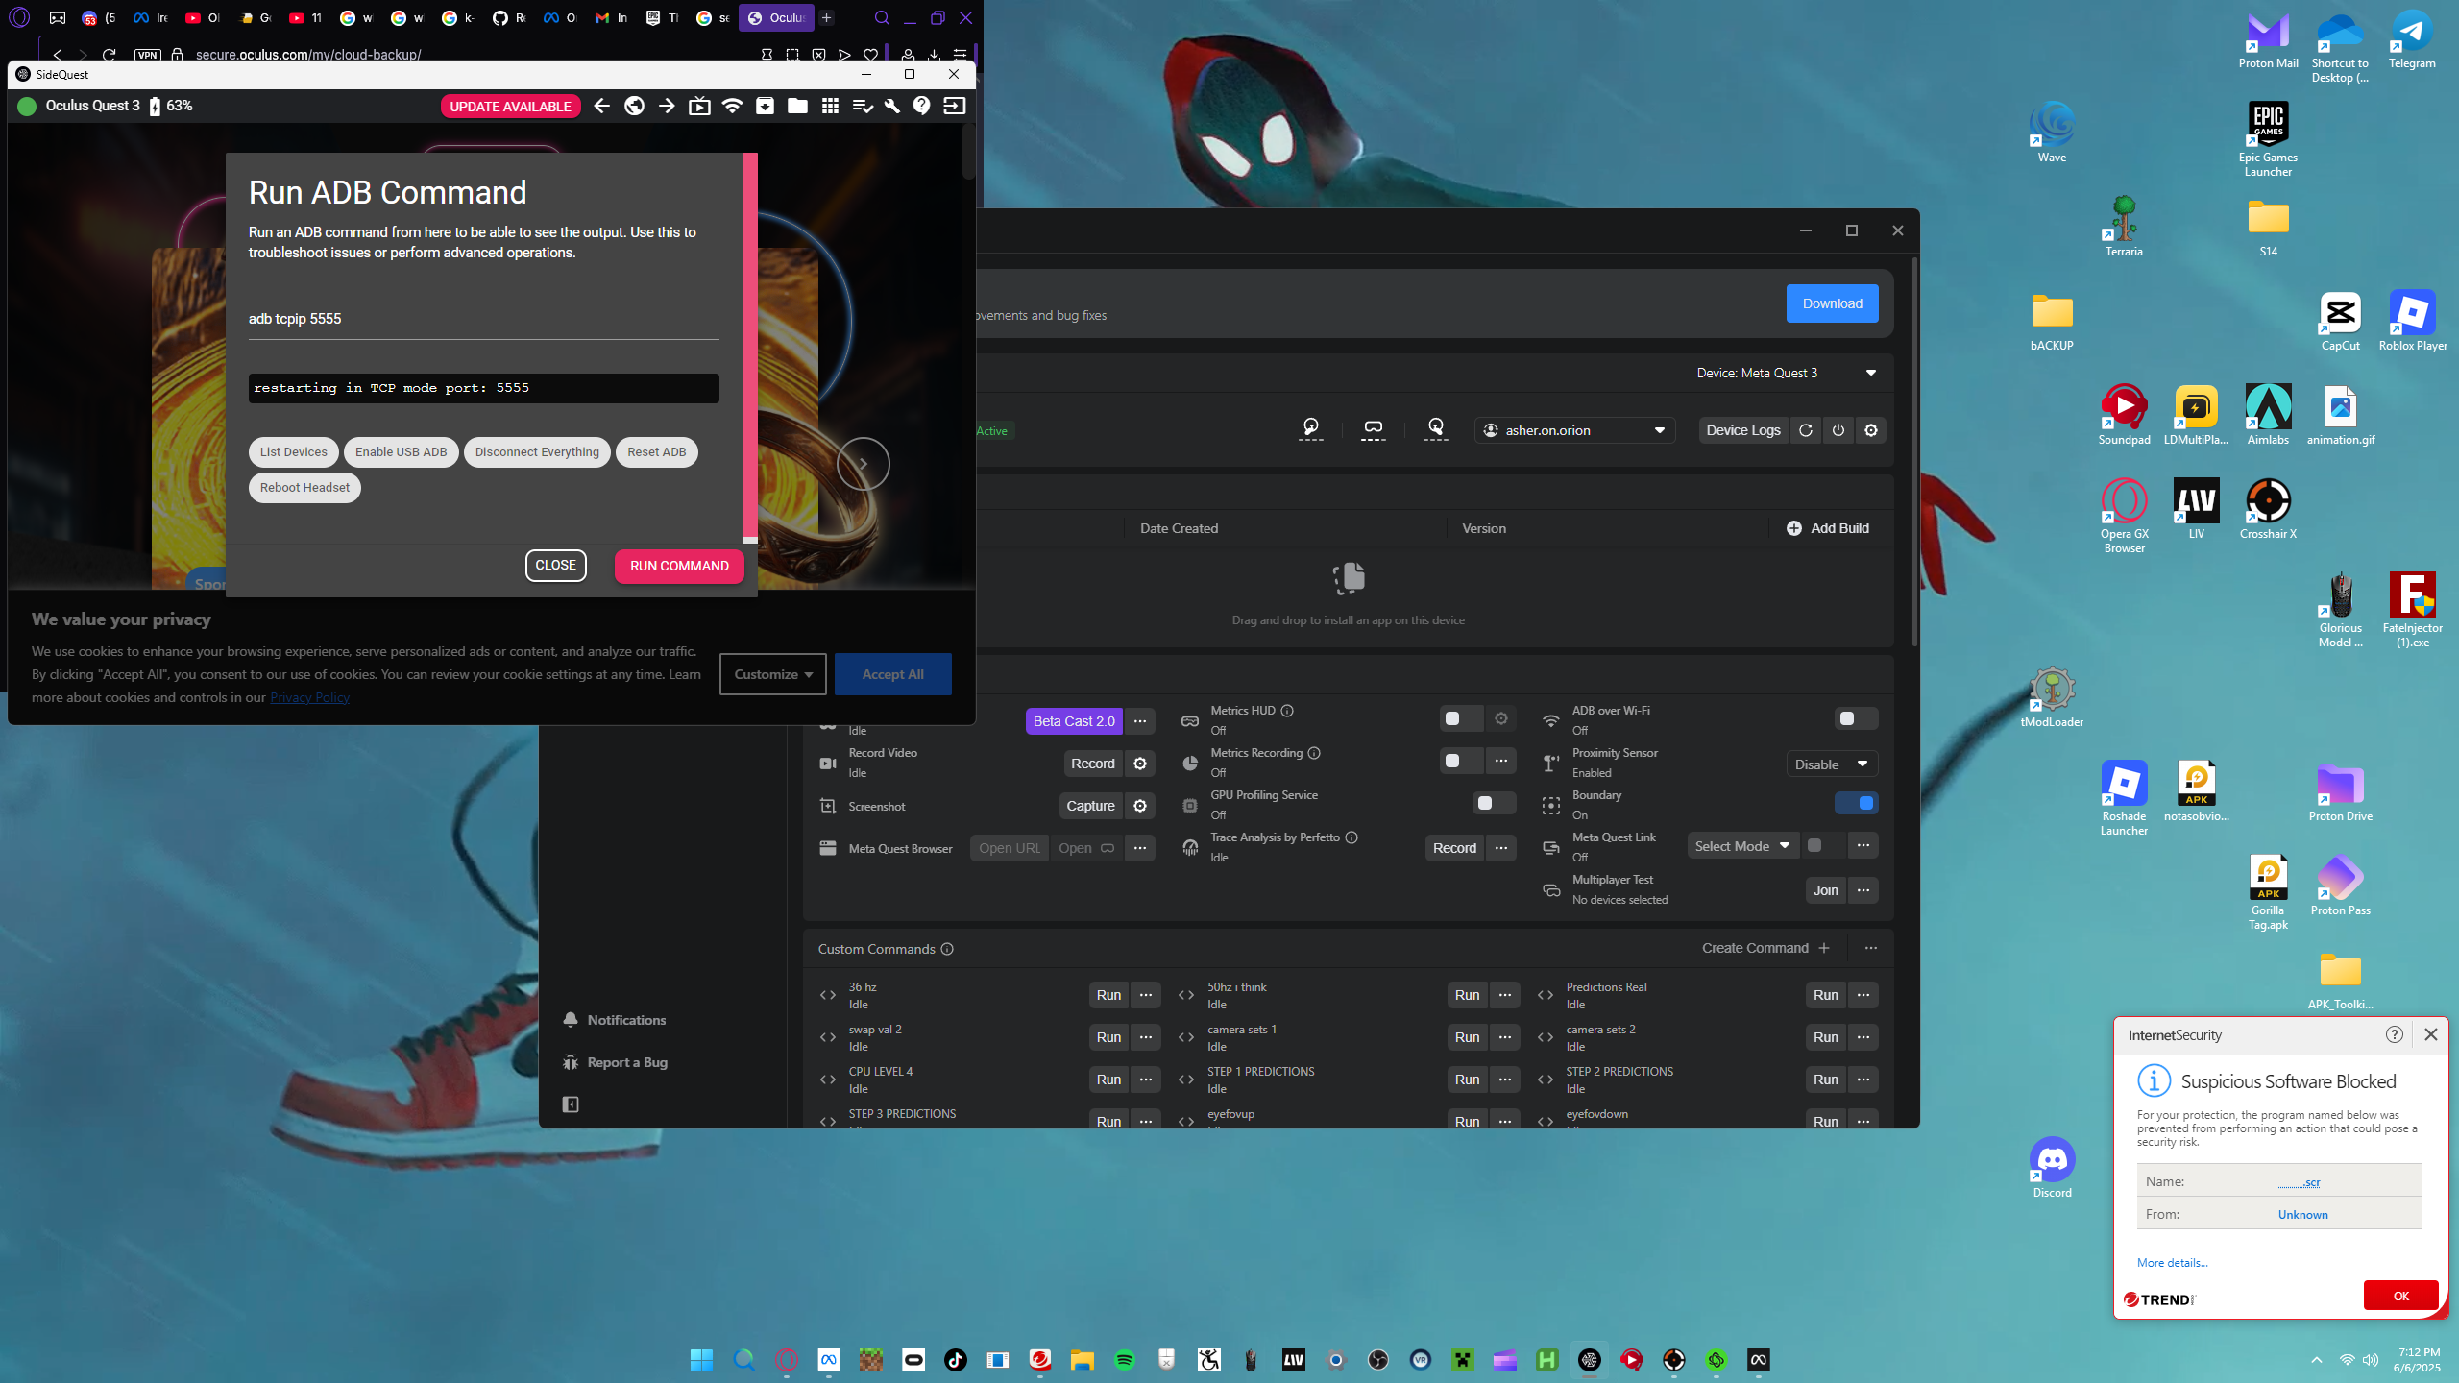Click the info icon beside Metrics HUD

[x=1287, y=711]
